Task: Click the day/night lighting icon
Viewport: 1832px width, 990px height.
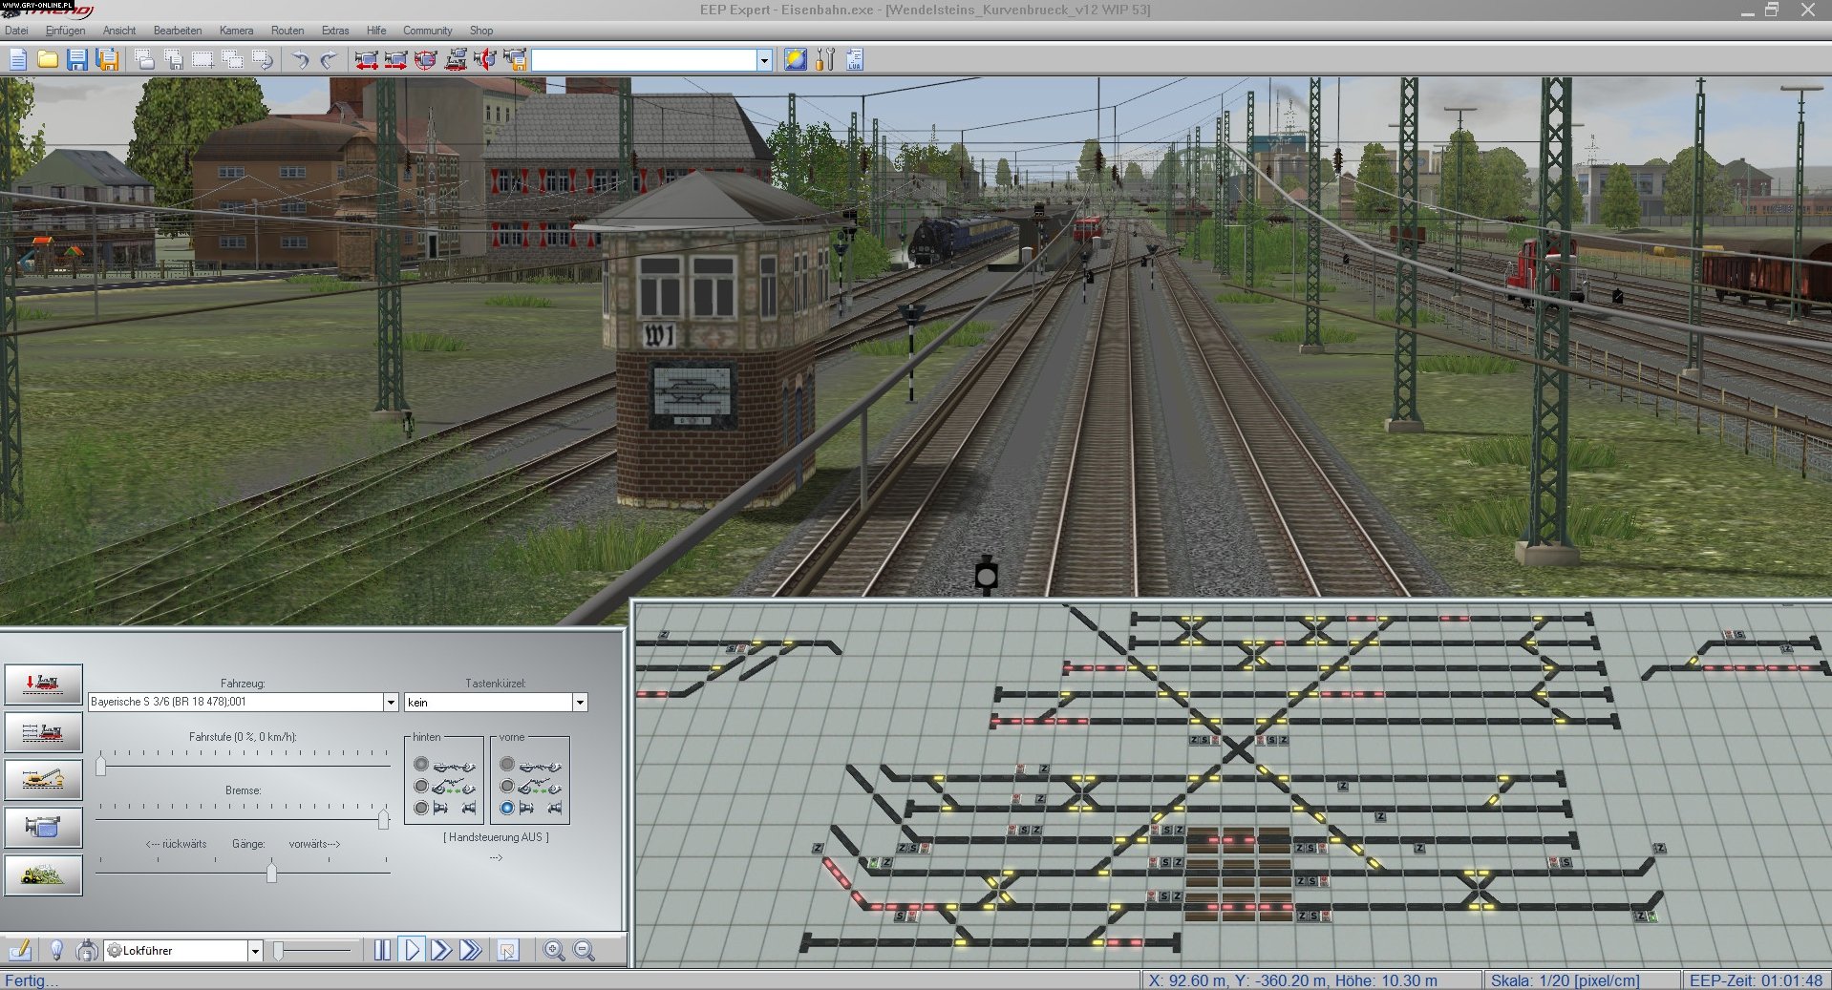Action: (x=795, y=60)
